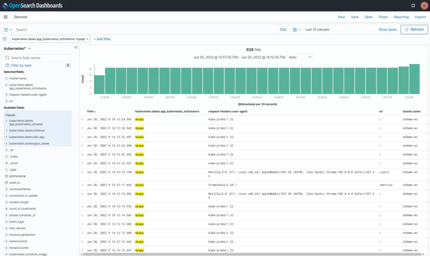Click the Search field names input

pos(40,58)
